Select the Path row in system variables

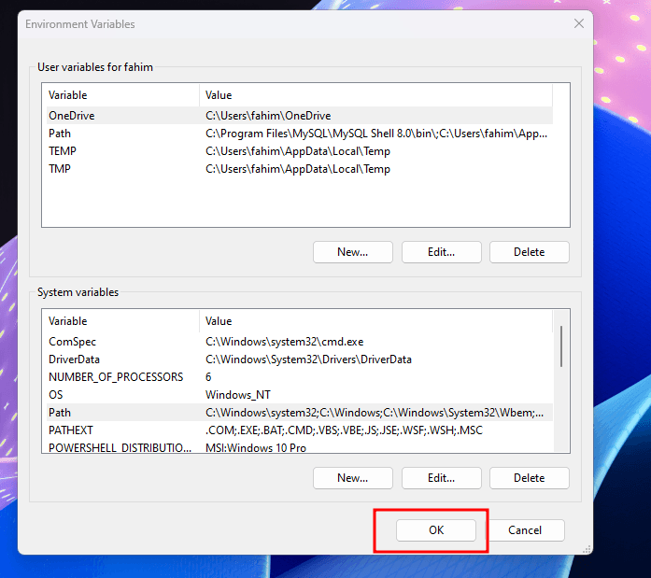[x=299, y=413]
